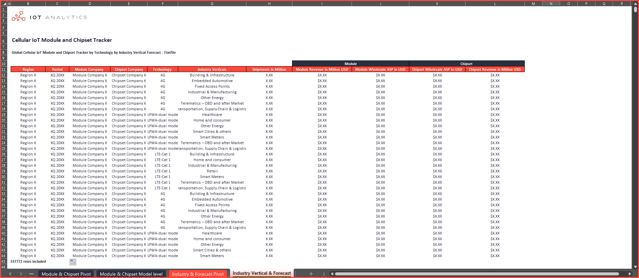
Task: Click the Shipments in Million header cell
Action: (x=269, y=69)
